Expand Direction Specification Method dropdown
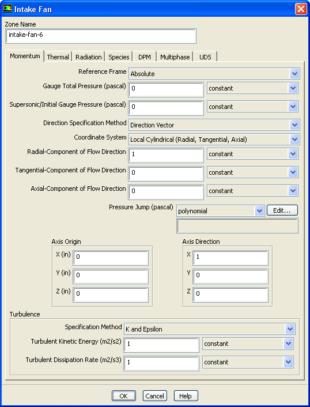Viewport: 310px width, 407px height. coord(214,125)
